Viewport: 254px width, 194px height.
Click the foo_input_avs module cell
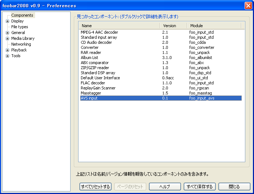click(x=202, y=98)
